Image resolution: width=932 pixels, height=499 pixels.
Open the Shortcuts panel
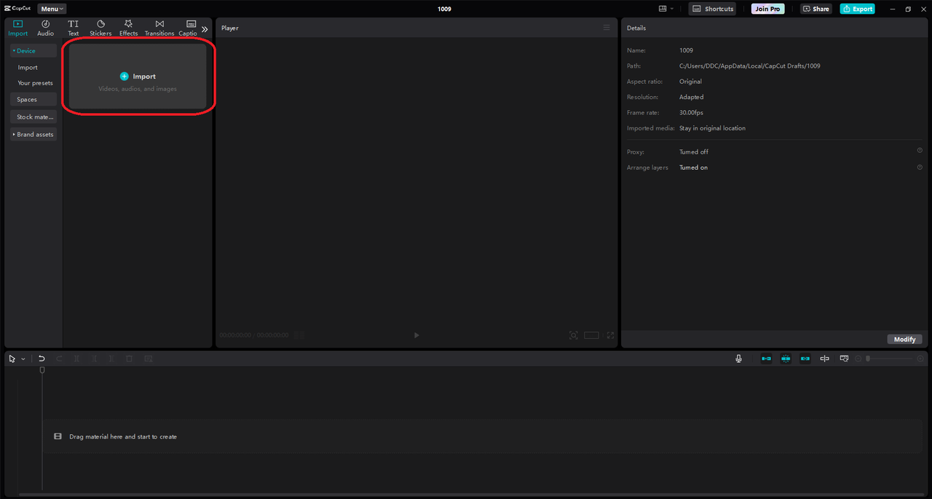[712, 9]
